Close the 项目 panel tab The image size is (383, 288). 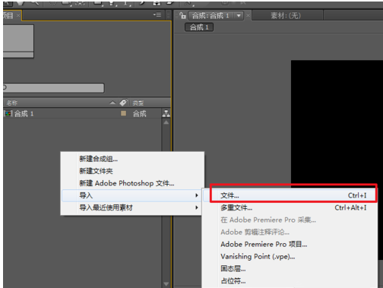coord(18,15)
